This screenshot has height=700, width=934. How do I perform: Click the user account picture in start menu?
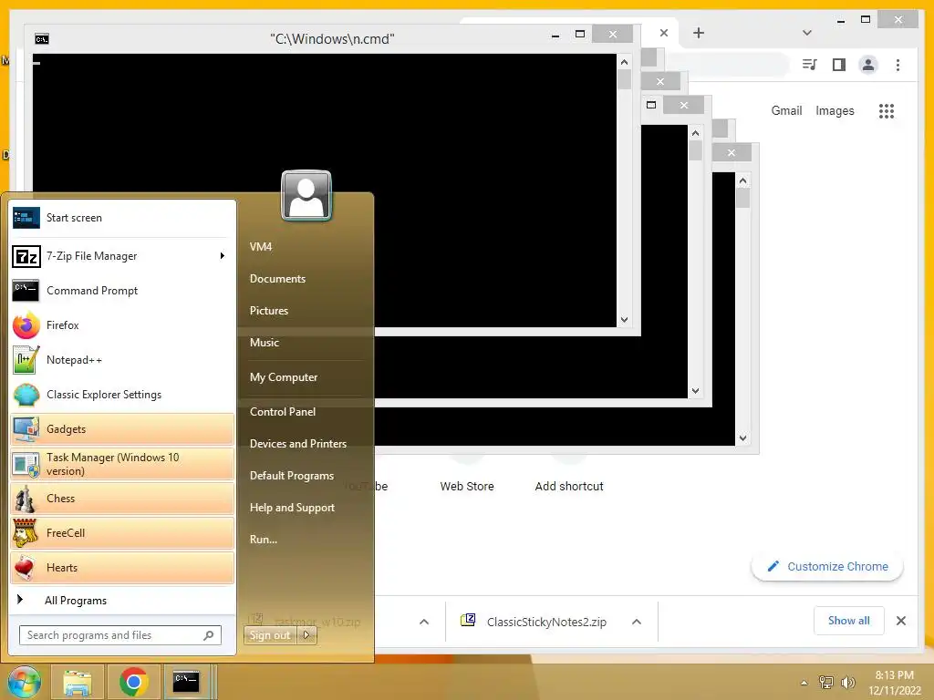[306, 195]
